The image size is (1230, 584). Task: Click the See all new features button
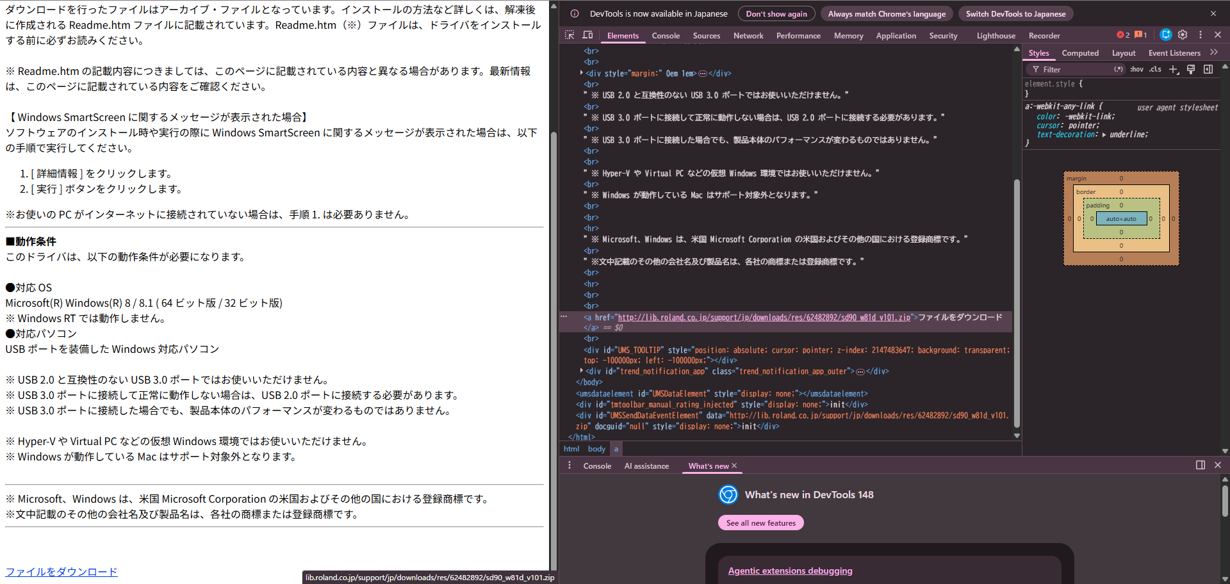tap(761, 523)
